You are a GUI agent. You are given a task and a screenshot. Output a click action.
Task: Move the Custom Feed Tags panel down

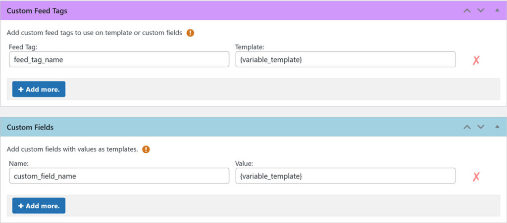coord(480,10)
